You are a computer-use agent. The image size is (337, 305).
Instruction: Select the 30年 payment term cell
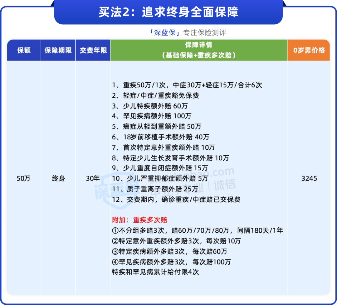[x=93, y=178]
